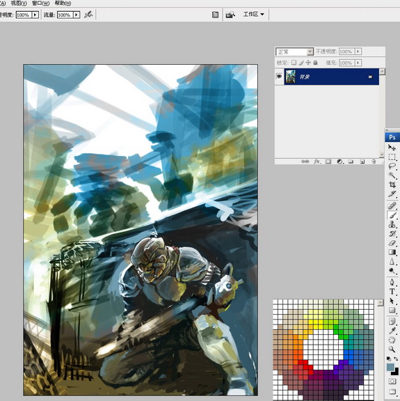This screenshot has height=401, width=400.
Task: Select the Crop tool
Action: click(x=392, y=184)
